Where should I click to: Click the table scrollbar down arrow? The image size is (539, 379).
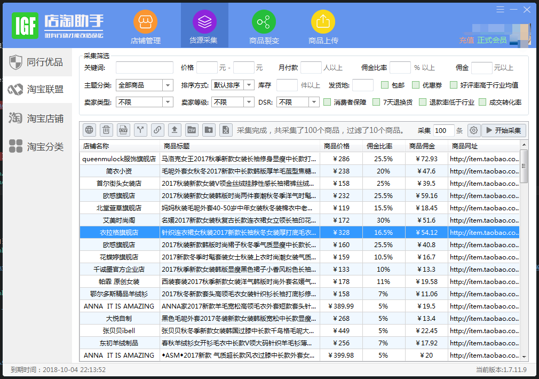tap(524, 357)
